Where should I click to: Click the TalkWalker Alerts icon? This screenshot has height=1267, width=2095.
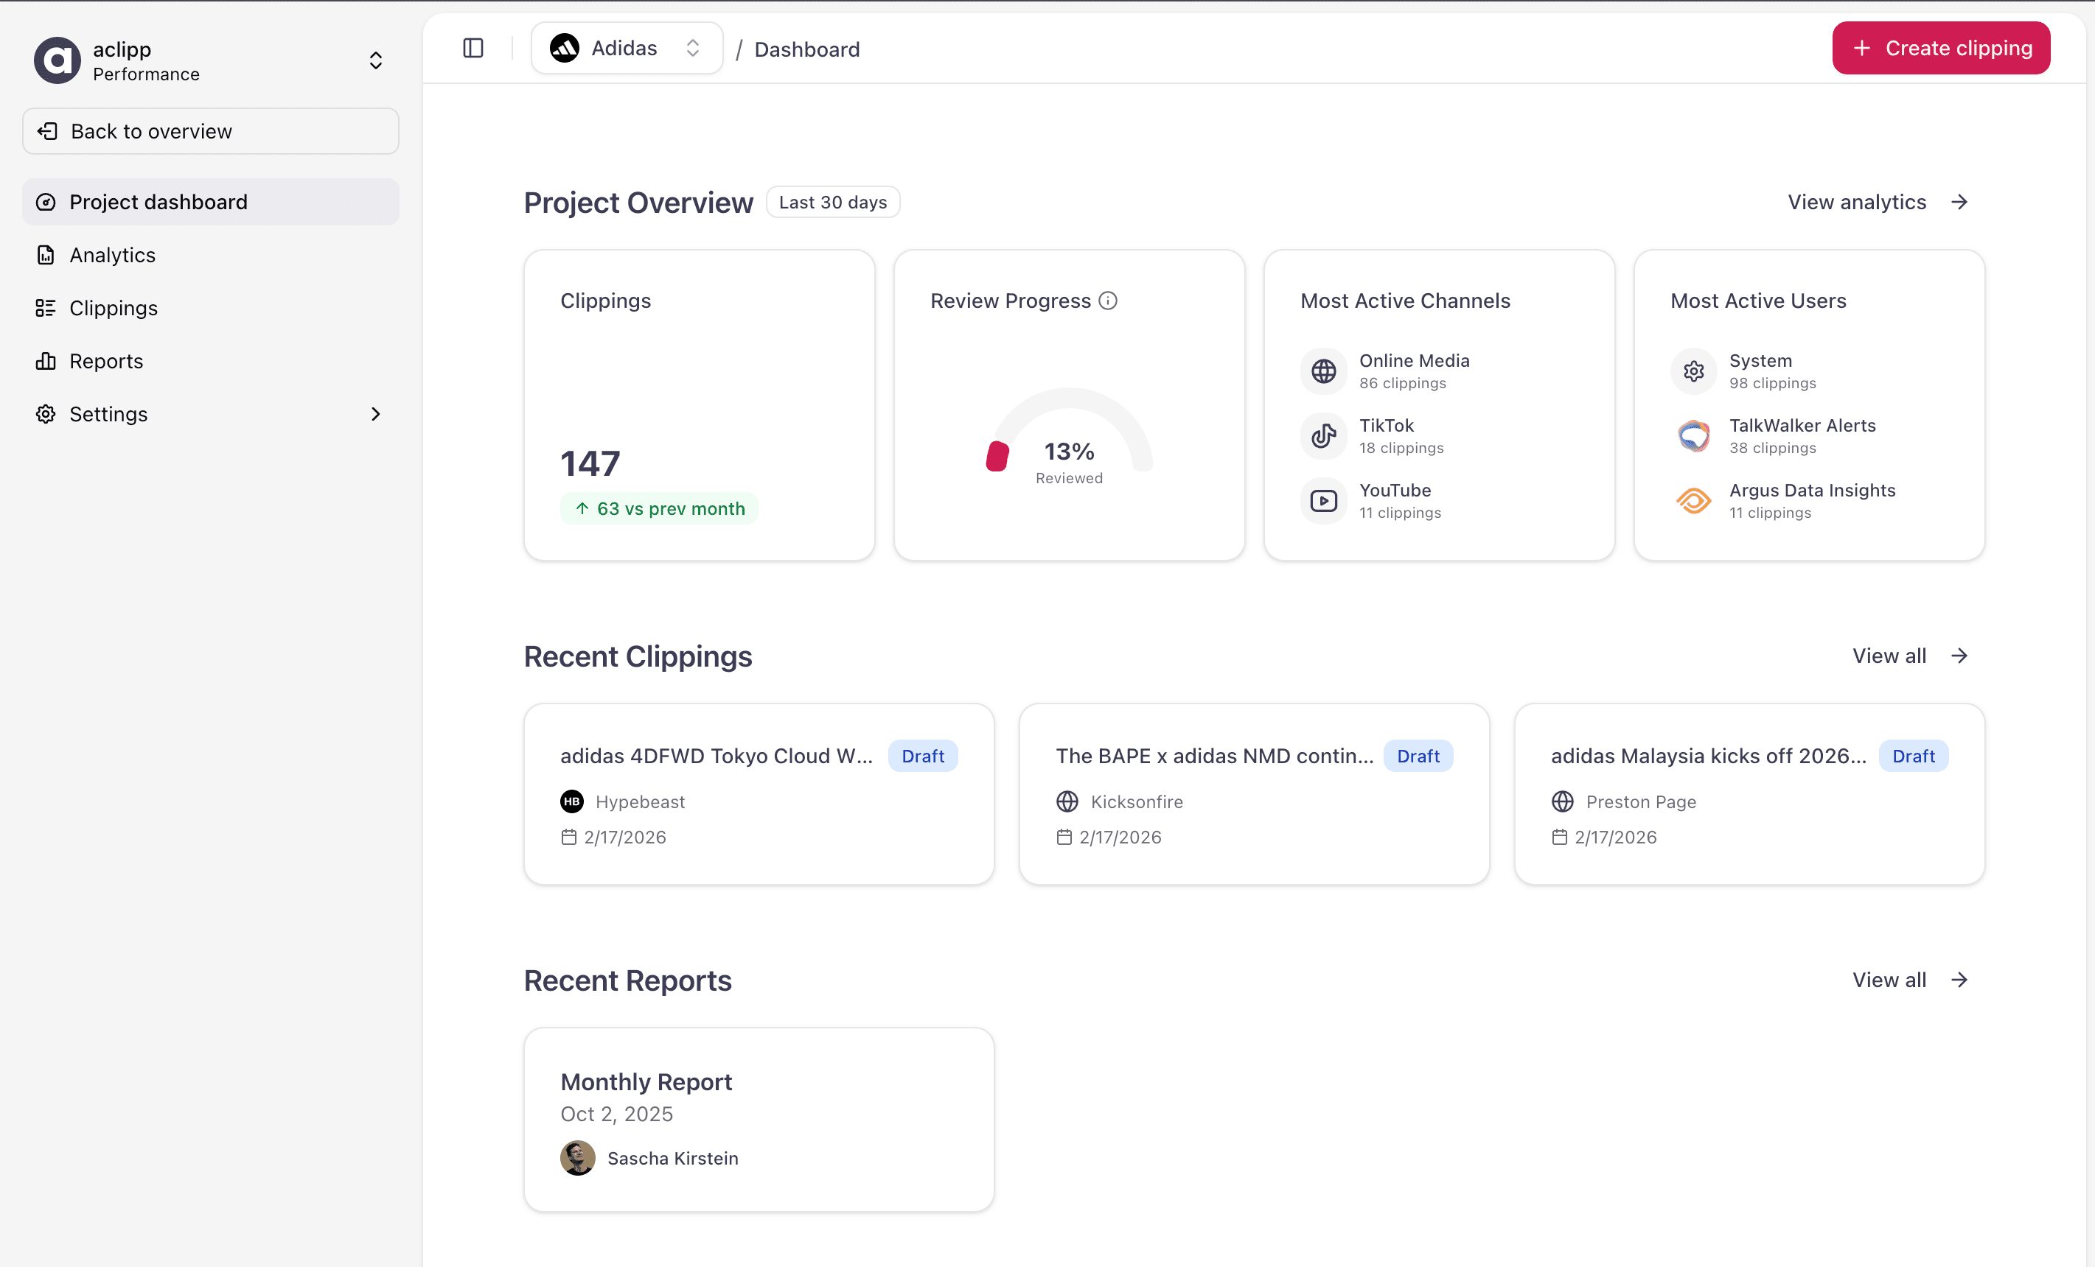click(1693, 436)
